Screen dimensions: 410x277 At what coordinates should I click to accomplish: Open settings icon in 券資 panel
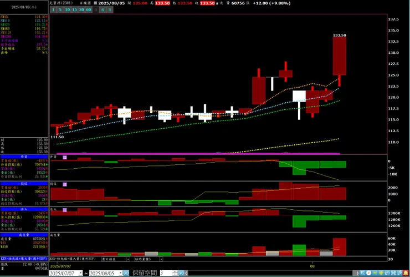point(65,157)
